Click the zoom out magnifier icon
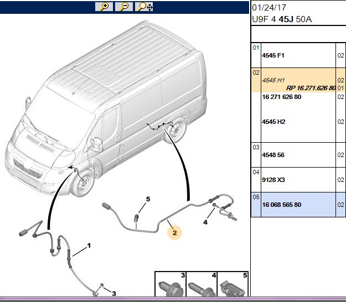Screen dimensions: 346x302 124,7
